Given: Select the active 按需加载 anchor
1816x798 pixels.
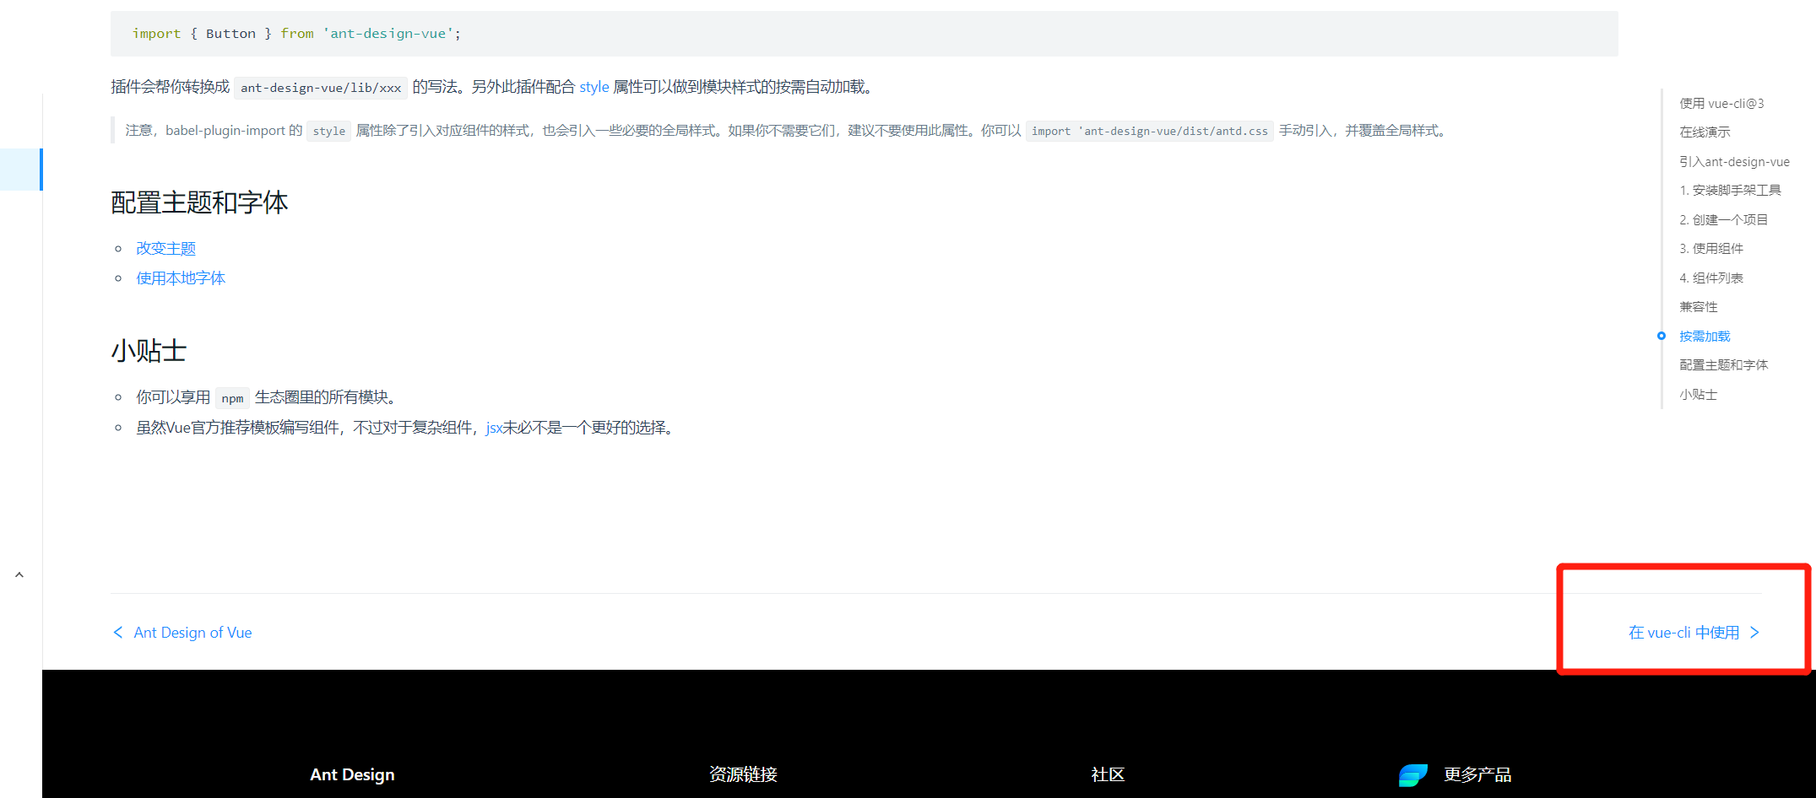Looking at the screenshot, I should tap(1705, 336).
